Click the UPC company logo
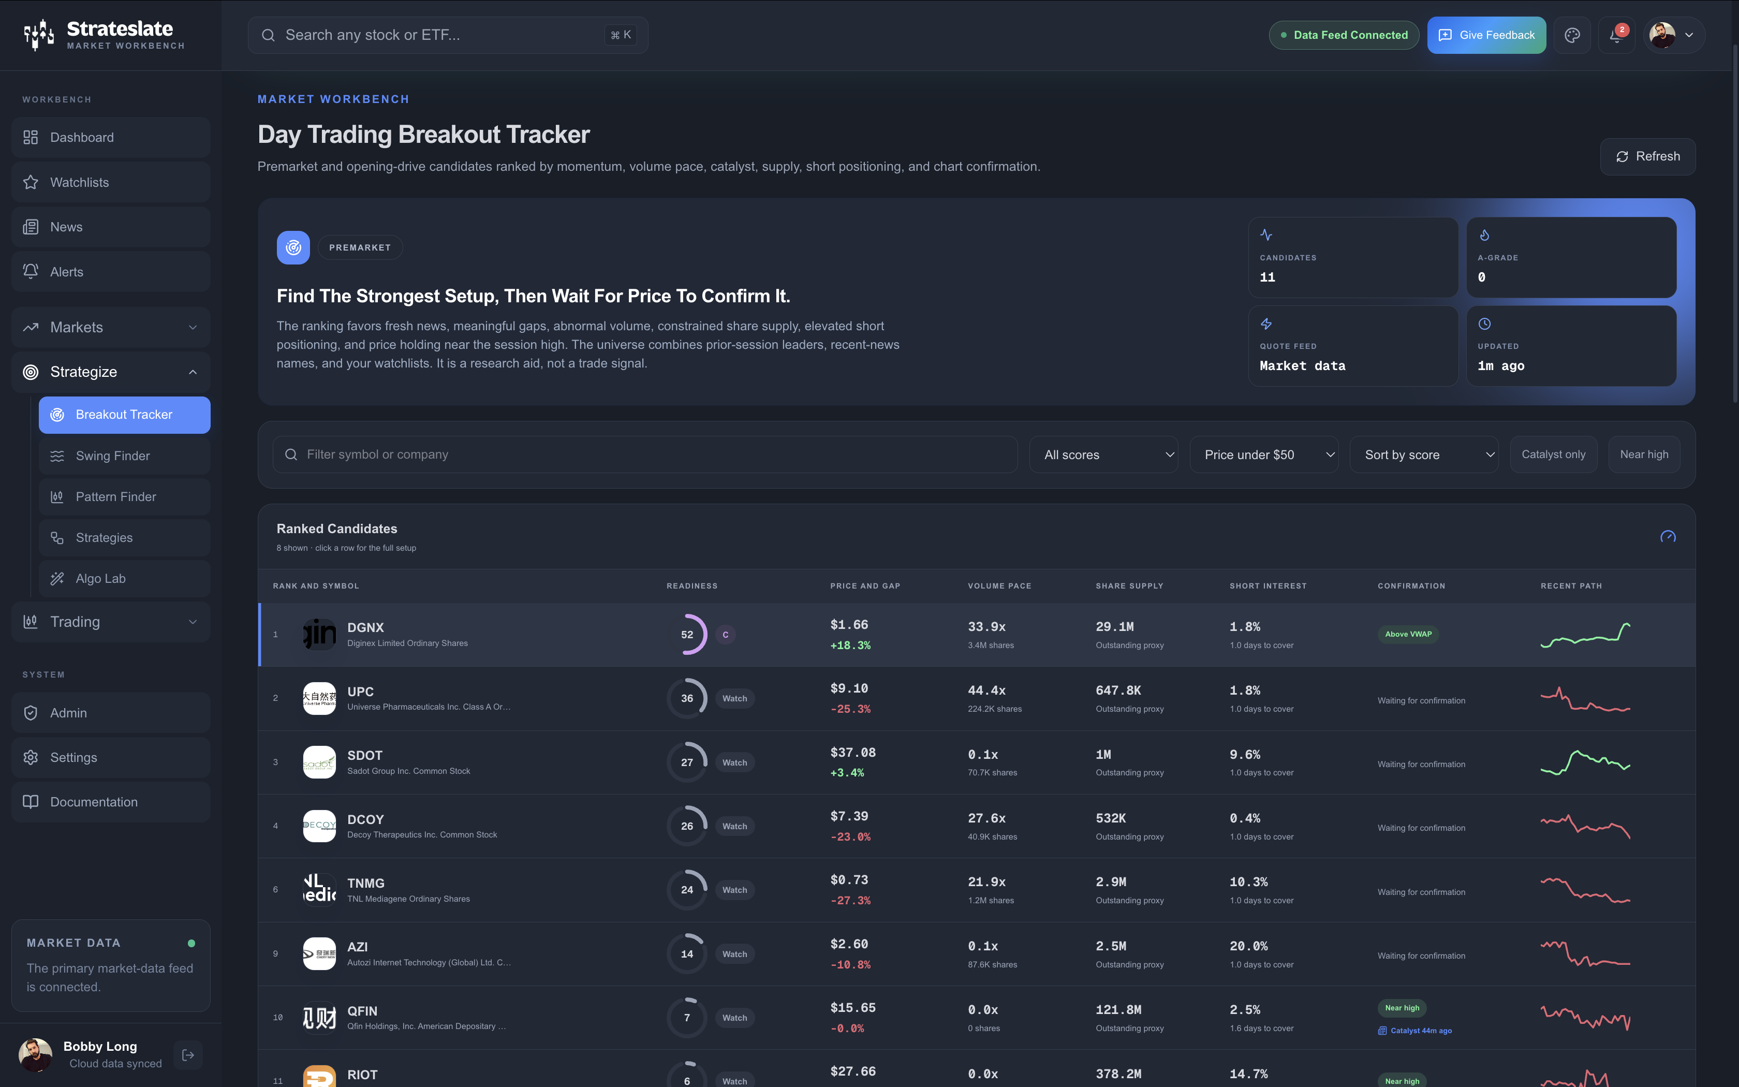Image resolution: width=1739 pixels, height=1087 pixels. 319,698
